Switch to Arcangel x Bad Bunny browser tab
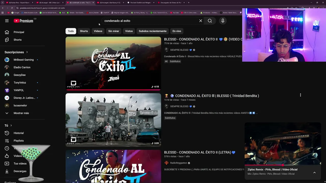Viewport: 326px width, 183px height. 110,3
